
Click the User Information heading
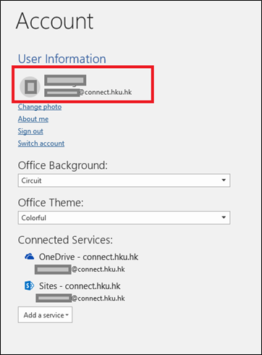(62, 59)
